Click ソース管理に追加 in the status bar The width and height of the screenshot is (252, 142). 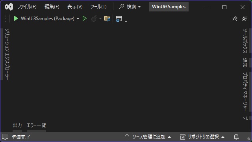coord(149,137)
